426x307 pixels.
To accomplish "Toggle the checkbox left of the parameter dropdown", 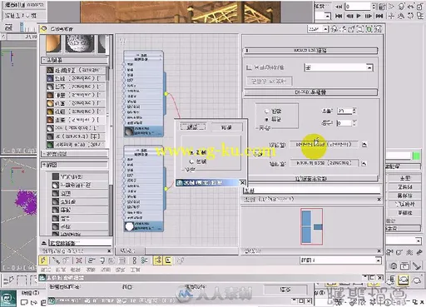I will click(249, 67).
